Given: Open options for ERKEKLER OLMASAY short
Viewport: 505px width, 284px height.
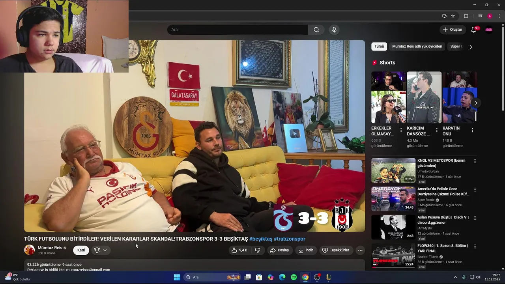Looking at the screenshot, I should click(401, 130).
